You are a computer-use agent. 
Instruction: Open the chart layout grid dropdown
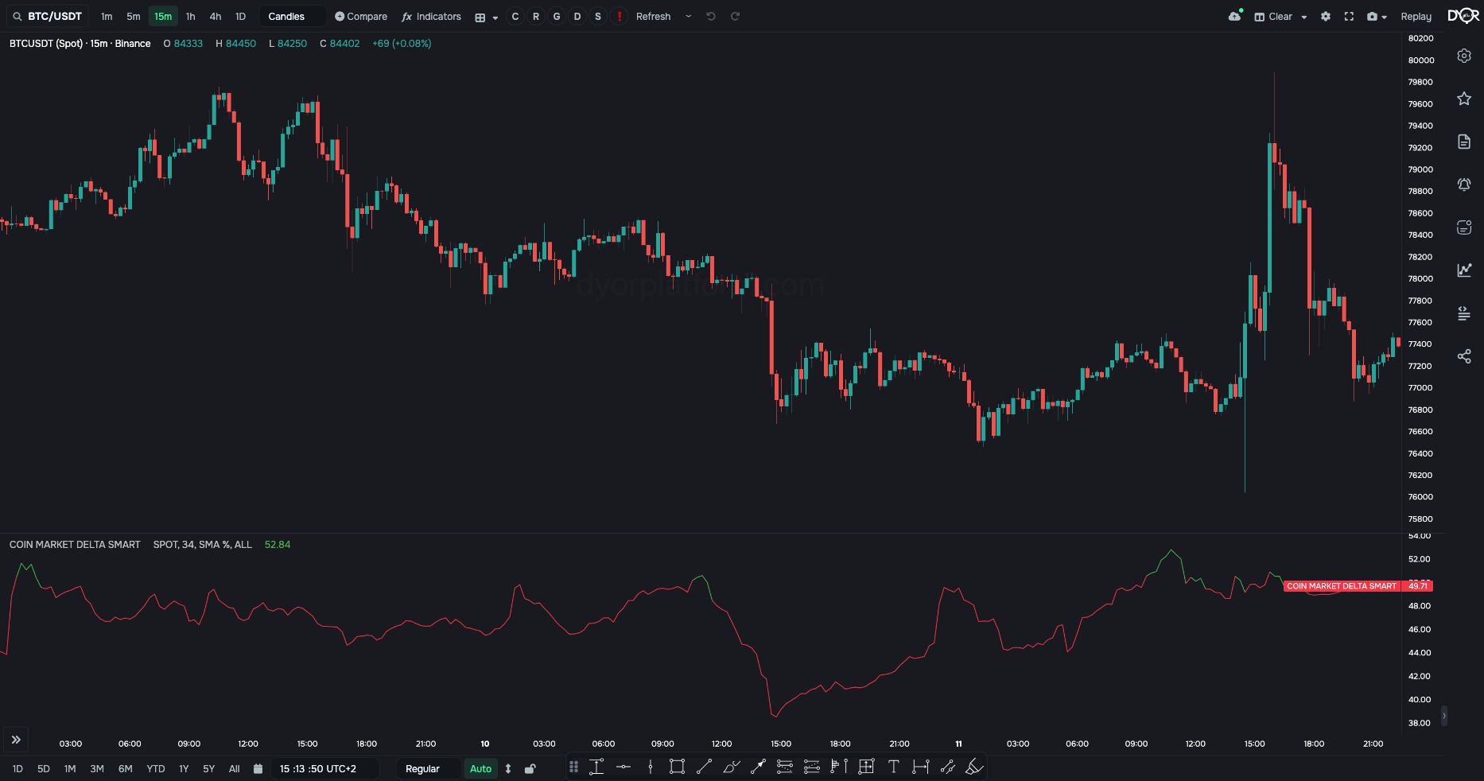pos(486,17)
